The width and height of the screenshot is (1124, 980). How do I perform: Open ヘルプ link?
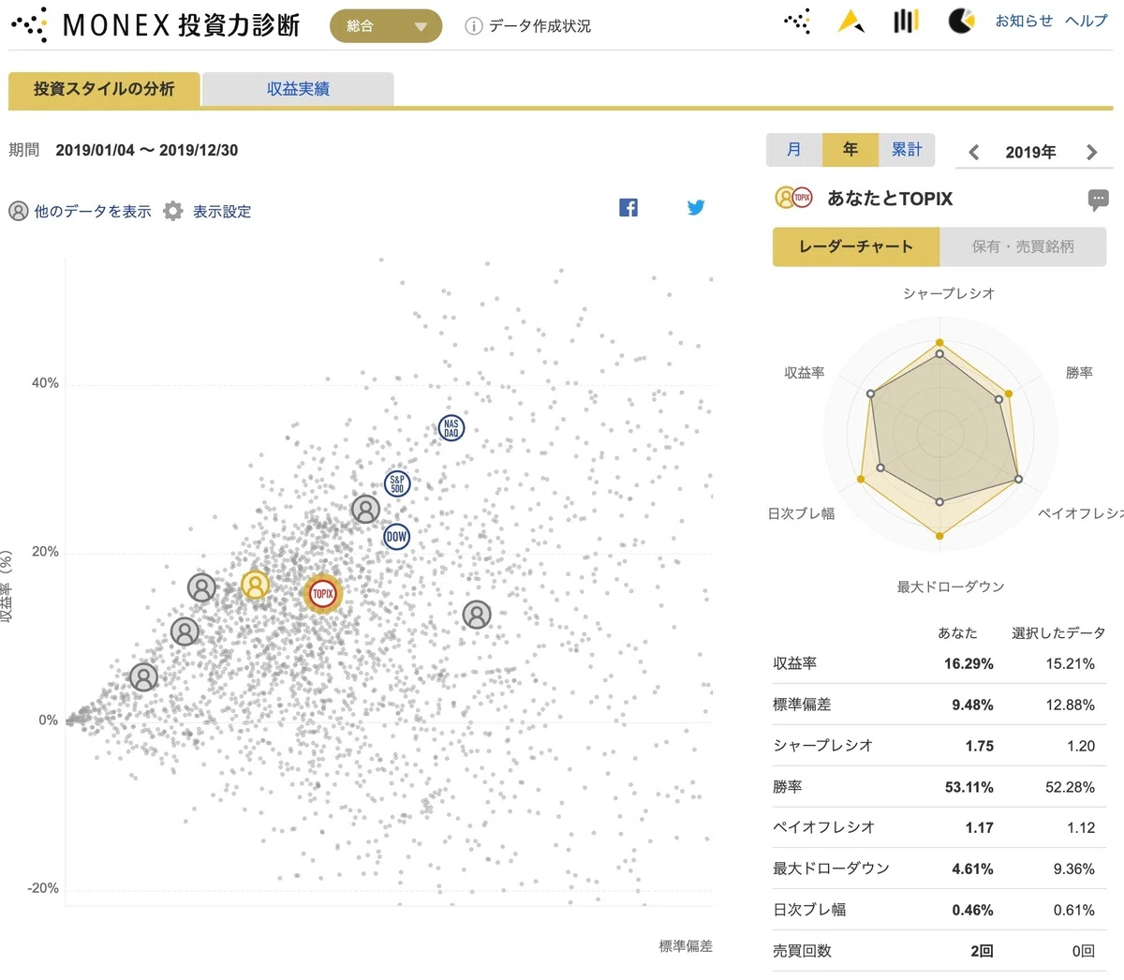tap(1087, 21)
